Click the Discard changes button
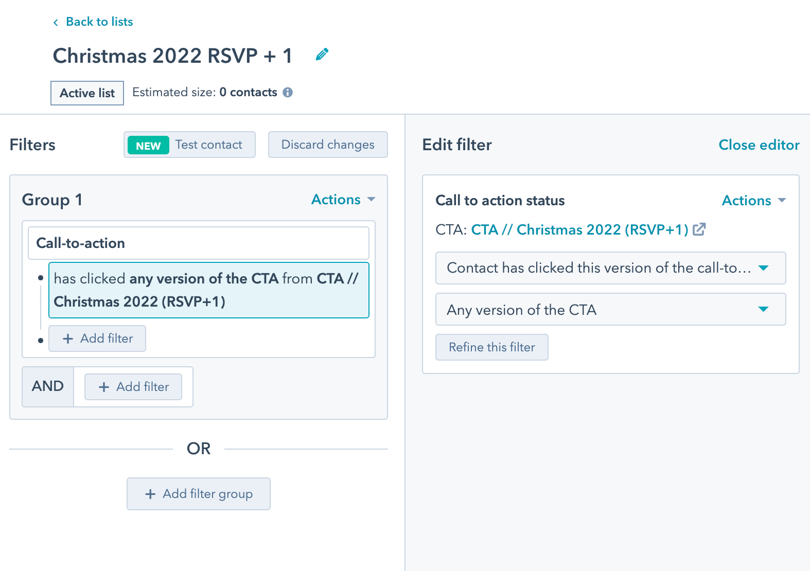This screenshot has width=810, height=571. (328, 145)
